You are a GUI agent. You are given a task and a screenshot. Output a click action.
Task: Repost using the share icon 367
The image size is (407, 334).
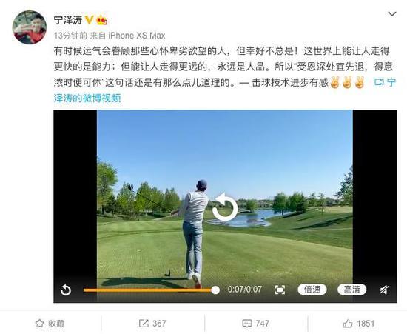pos(152,324)
